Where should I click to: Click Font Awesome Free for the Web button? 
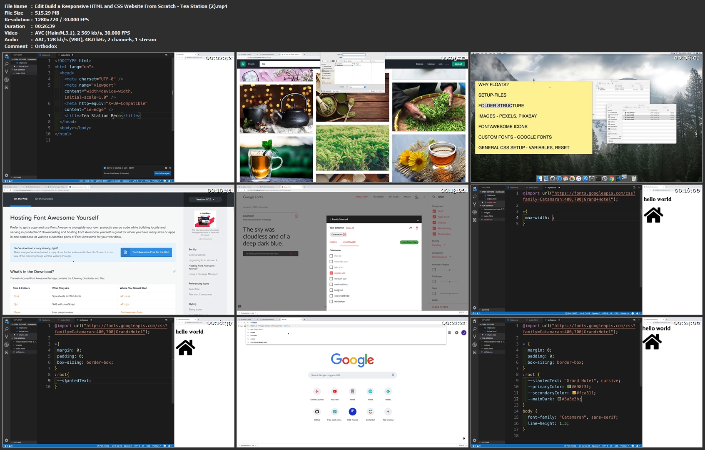tap(146, 252)
